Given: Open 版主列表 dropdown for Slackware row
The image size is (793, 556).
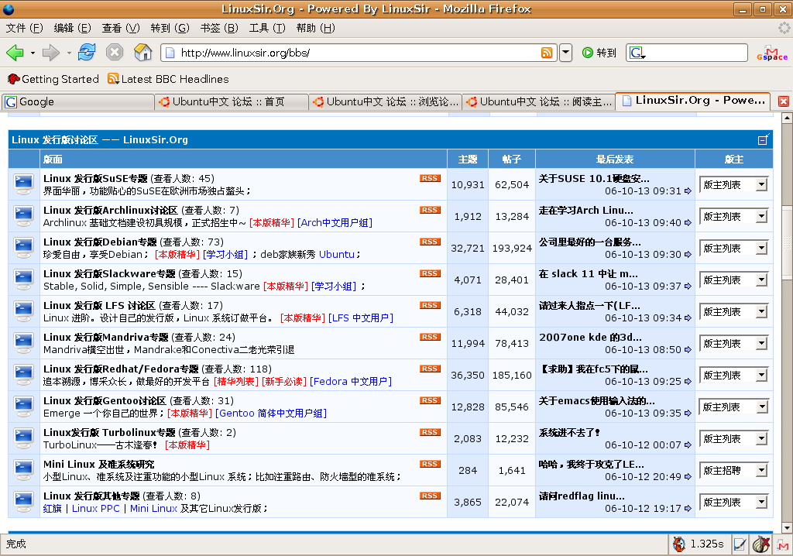Looking at the screenshot, I should point(733,280).
